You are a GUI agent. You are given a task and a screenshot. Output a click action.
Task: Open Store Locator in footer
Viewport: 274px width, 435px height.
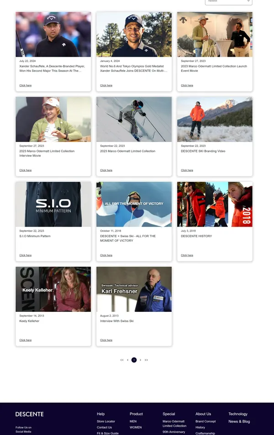[106, 421]
